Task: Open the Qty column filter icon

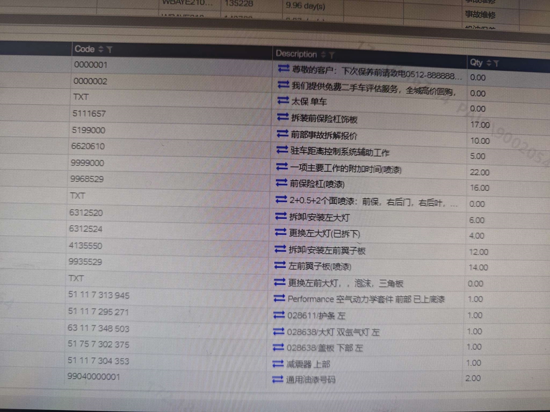Action: (496, 64)
